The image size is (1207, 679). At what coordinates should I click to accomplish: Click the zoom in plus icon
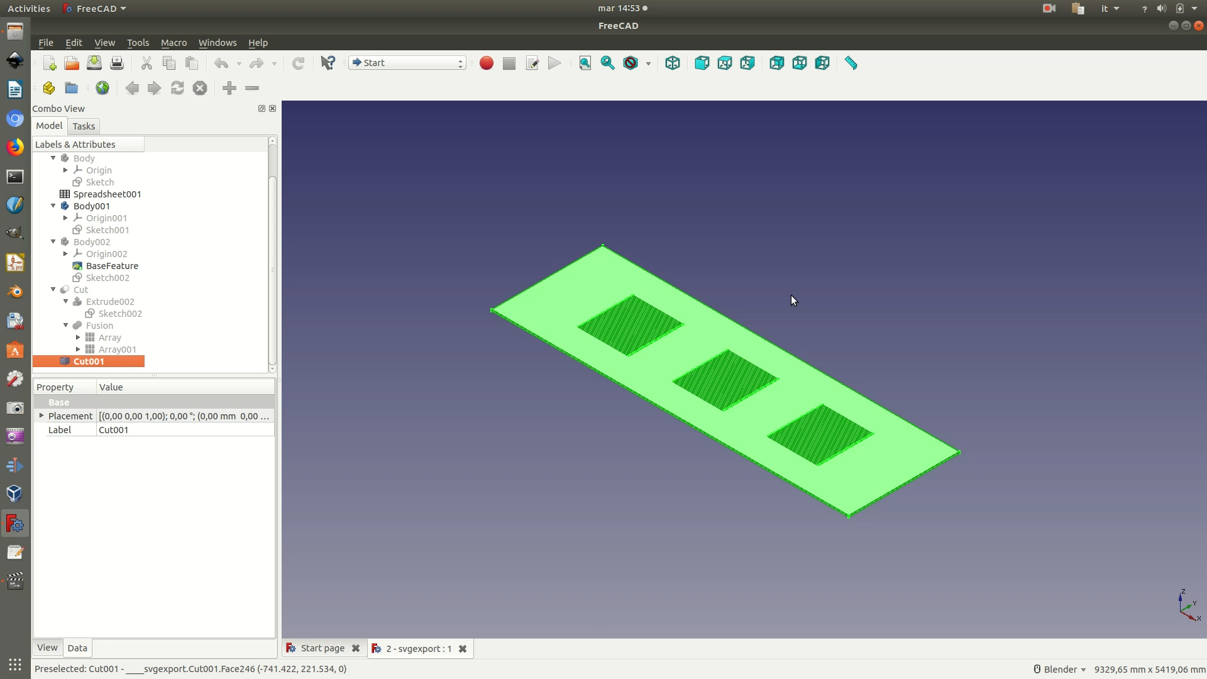[x=229, y=88]
